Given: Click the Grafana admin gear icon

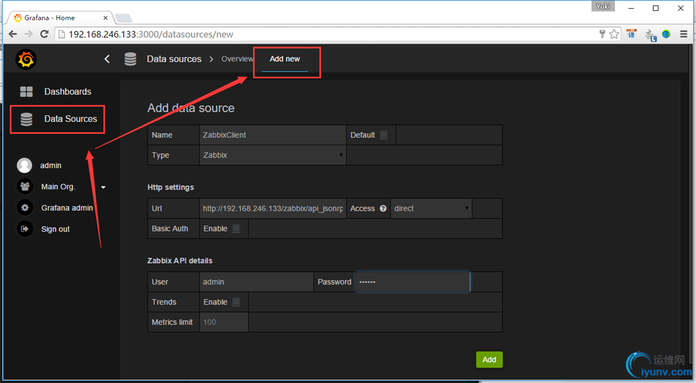Looking at the screenshot, I should [x=25, y=208].
